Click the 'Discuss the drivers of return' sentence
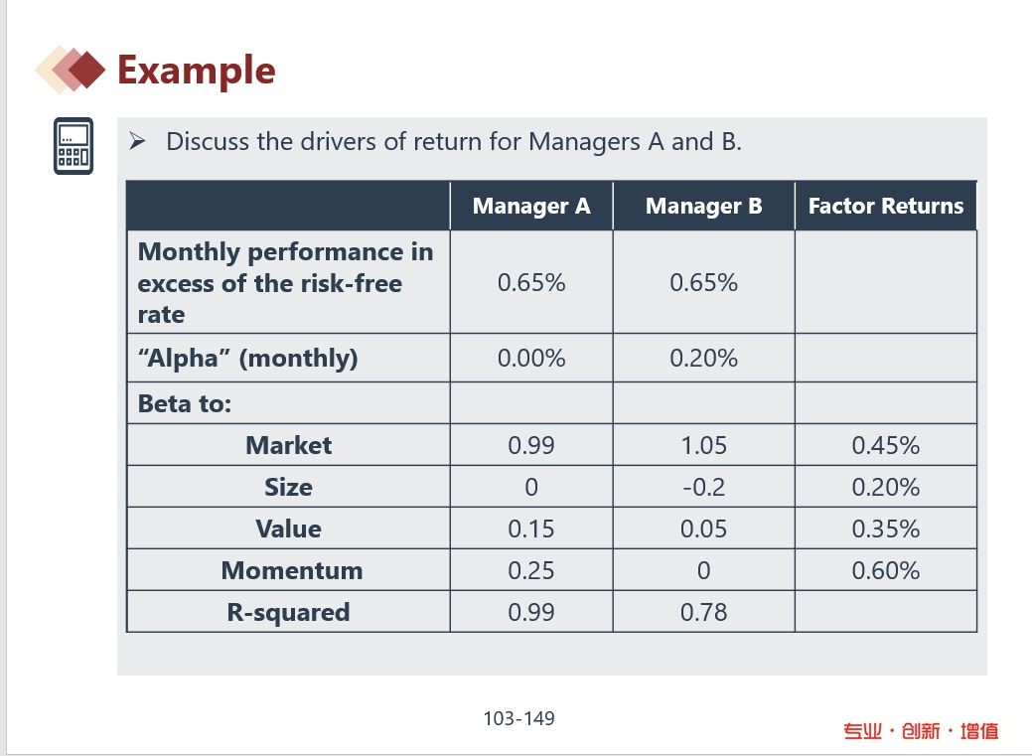The width and height of the screenshot is (1032, 756). pyautogui.click(x=454, y=141)
